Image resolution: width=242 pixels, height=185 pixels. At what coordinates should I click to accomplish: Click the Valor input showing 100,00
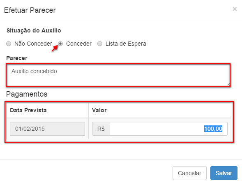[x=168, y=129]
